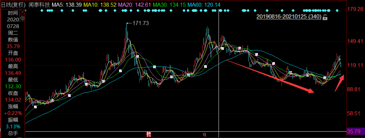
Task: Click the first cyan diamond event marker
Action: [42, 10]
